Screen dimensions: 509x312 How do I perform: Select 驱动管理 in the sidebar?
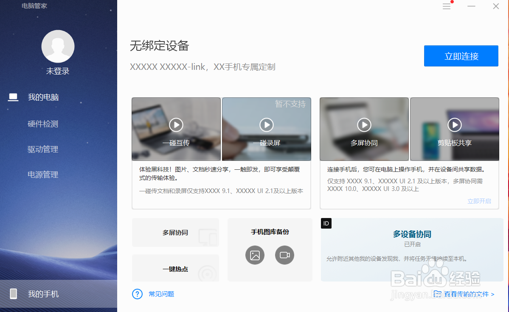pyautogui.click(x=43, y=149)
